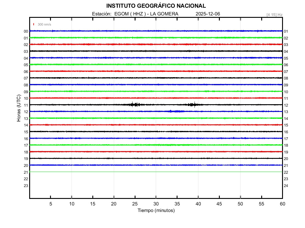Click the 35 minute tick label
Image resolution: width=305 pixels, height=228 pixels.
[x=177, y=204]
